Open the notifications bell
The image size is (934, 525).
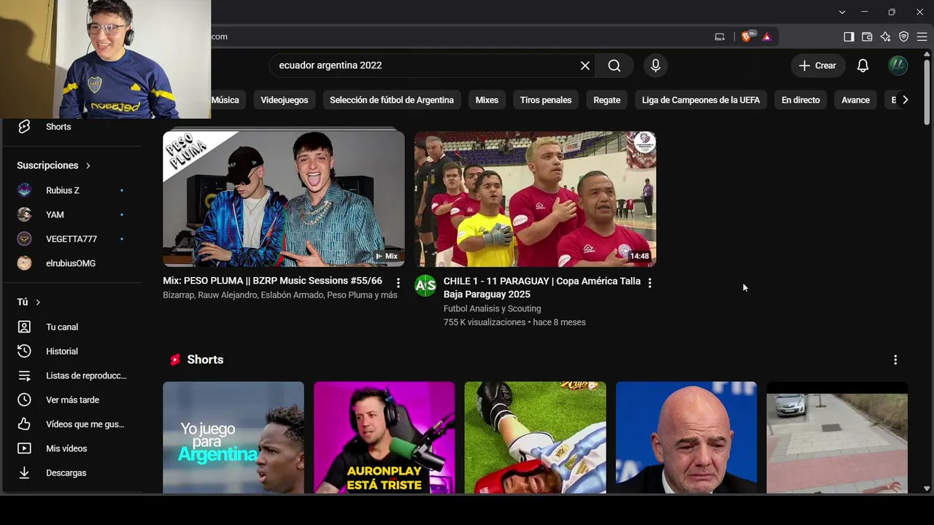pyautogui.click(x=862, y=66)
